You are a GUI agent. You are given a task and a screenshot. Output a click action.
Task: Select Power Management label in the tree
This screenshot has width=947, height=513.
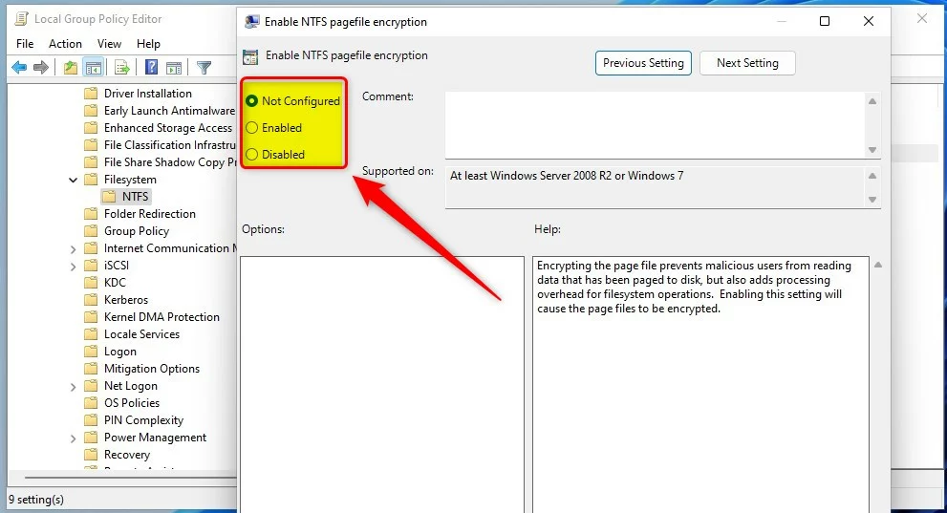(x=155, y=438)
